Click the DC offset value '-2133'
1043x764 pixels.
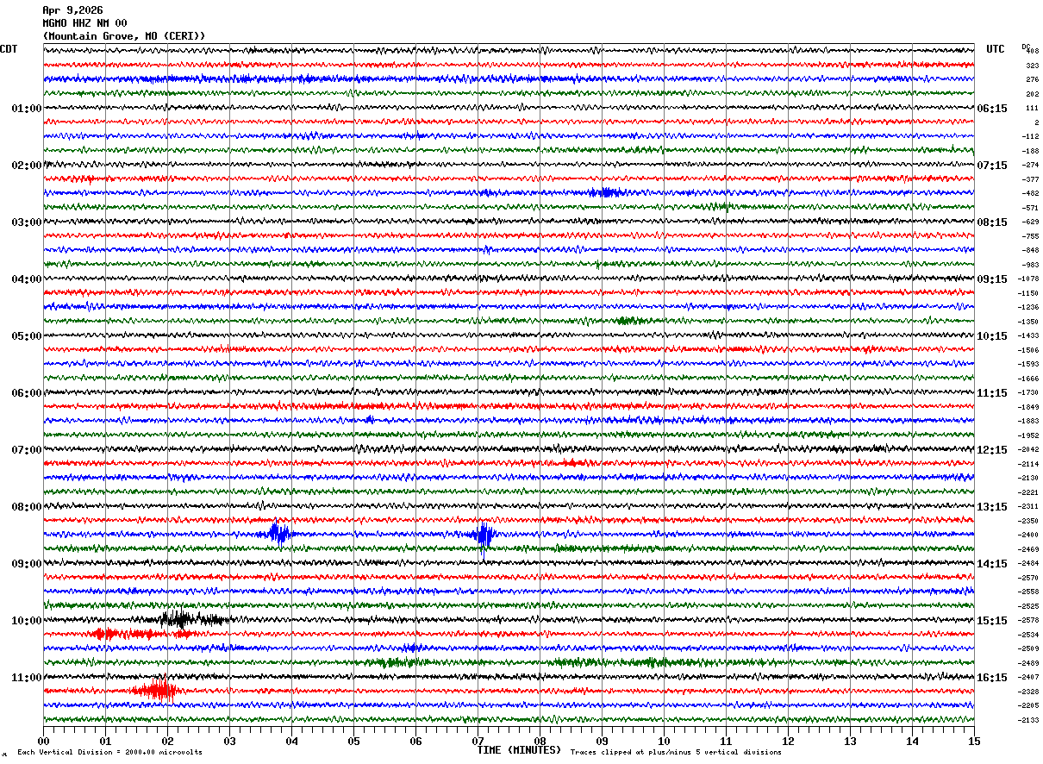point(1028,720)
